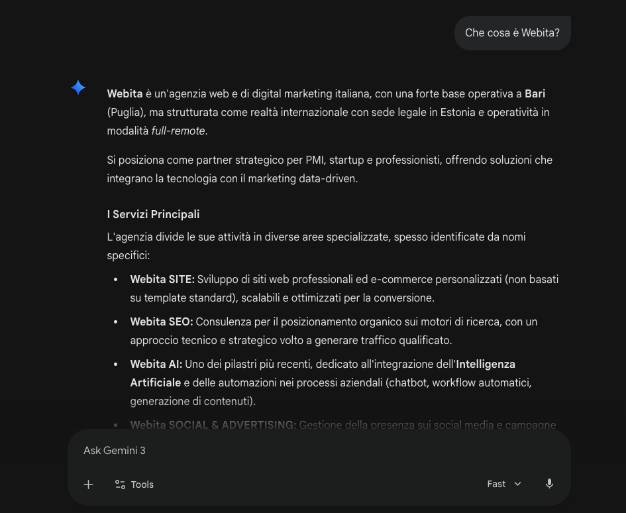Click the "Webita SITE:" bullet label
The image size is (626, 513).
click(x=162, y=279)
